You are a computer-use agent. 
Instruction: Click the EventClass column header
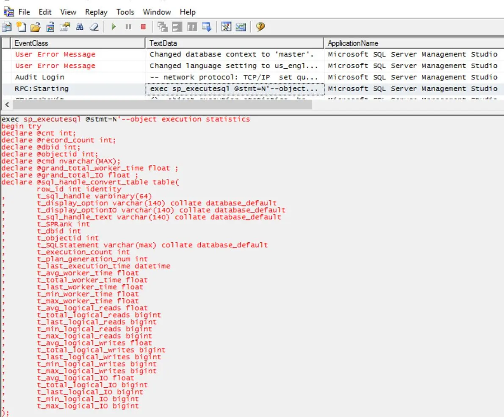[x=78, y=43]
